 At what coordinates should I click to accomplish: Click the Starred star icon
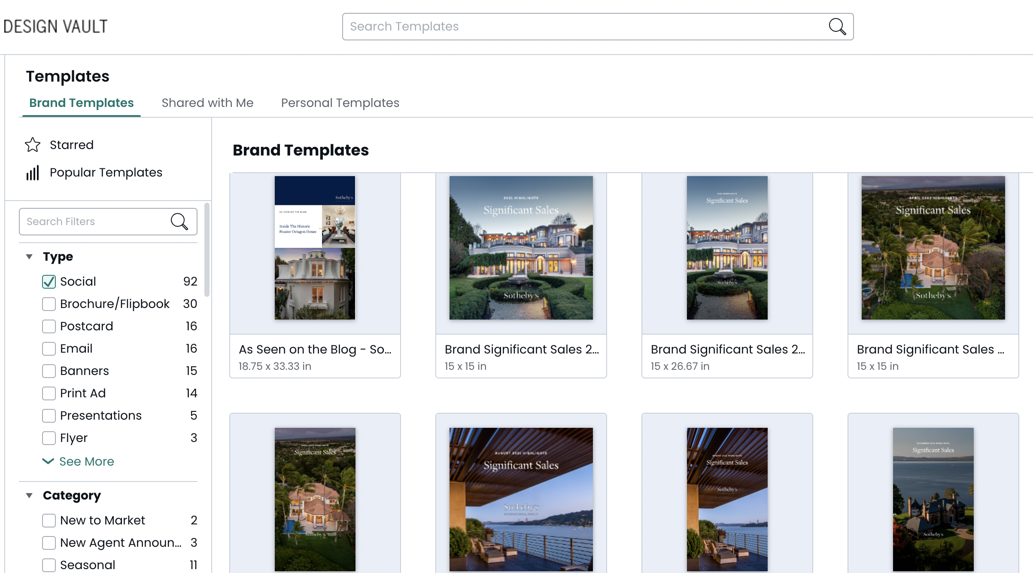pos(33,145)
